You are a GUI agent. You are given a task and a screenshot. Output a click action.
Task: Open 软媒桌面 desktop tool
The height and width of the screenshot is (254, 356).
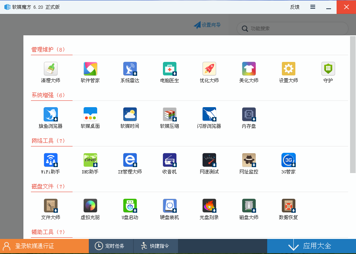click(90, 118)
